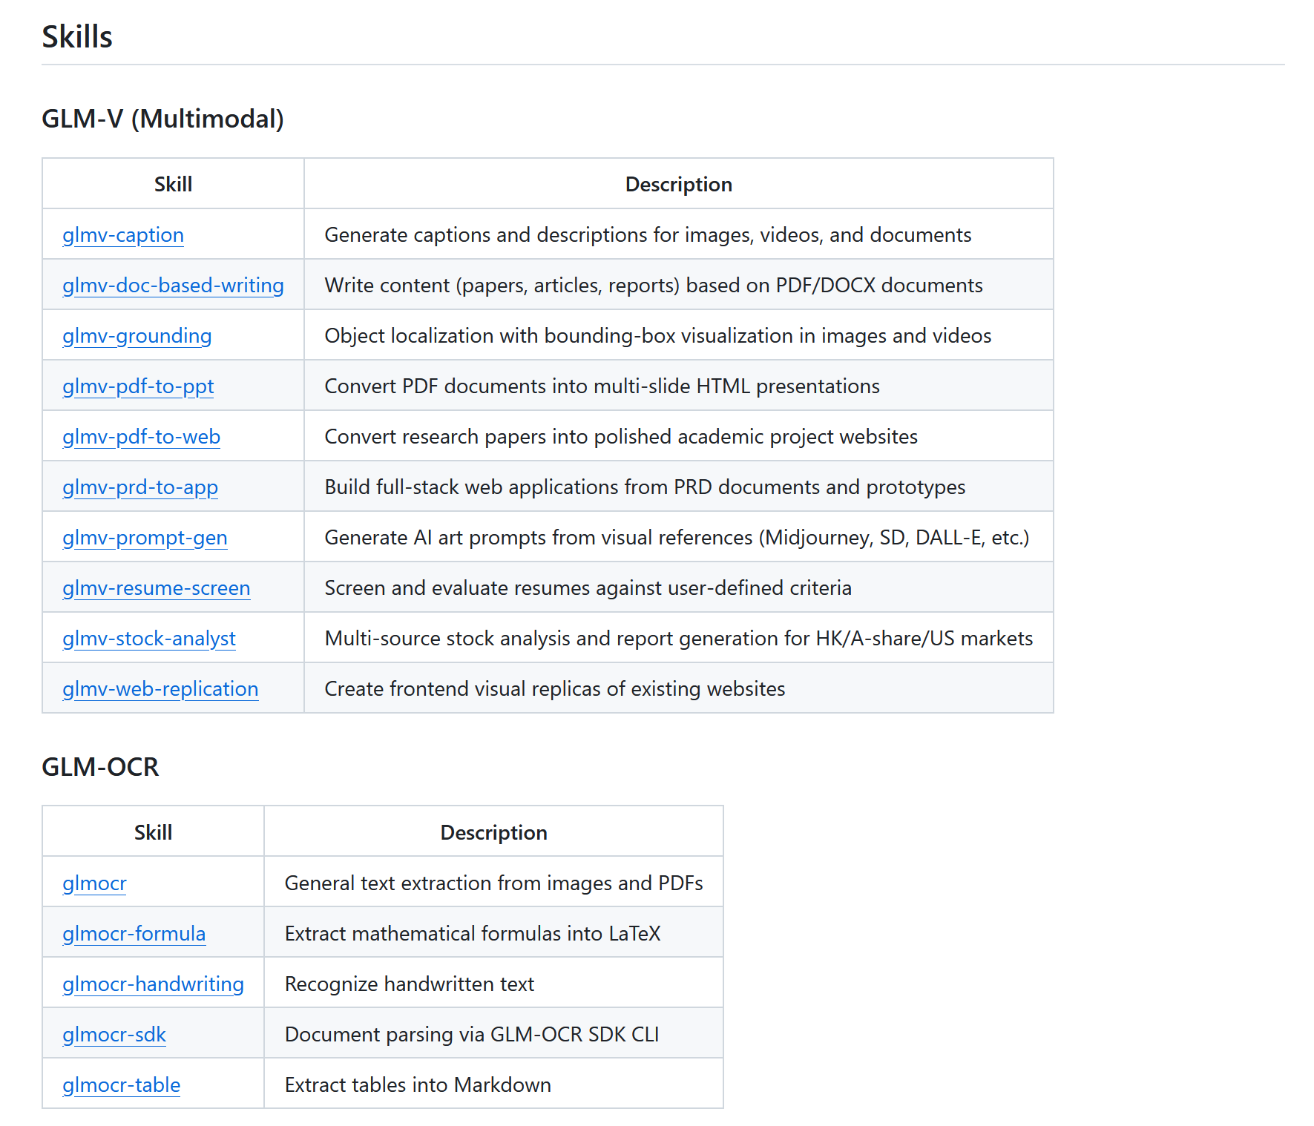Follow the glmocr-handwriting link
Viewport: 1314px width, 1126px height.
pyautogui.click(x=153, y=984)
